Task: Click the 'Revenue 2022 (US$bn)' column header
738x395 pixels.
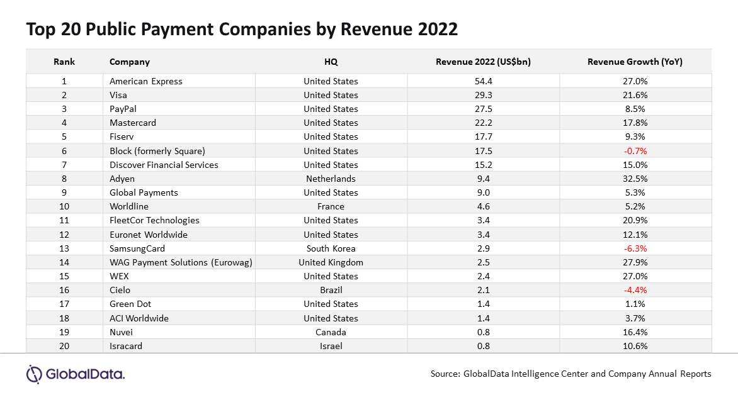Action: pos(484,62)
